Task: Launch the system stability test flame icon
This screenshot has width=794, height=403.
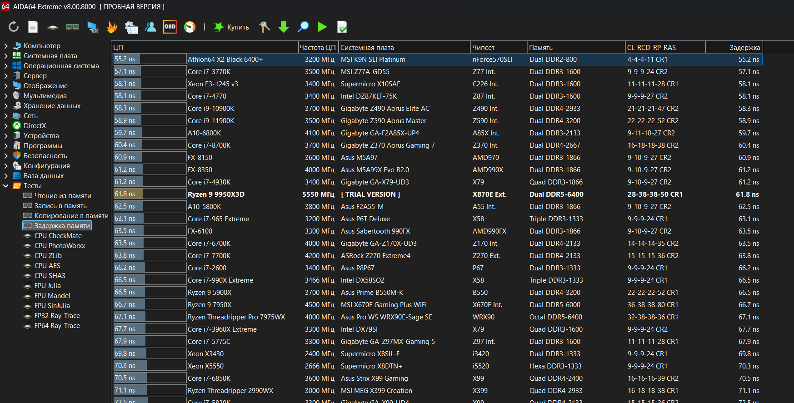Action: (112, 27)
